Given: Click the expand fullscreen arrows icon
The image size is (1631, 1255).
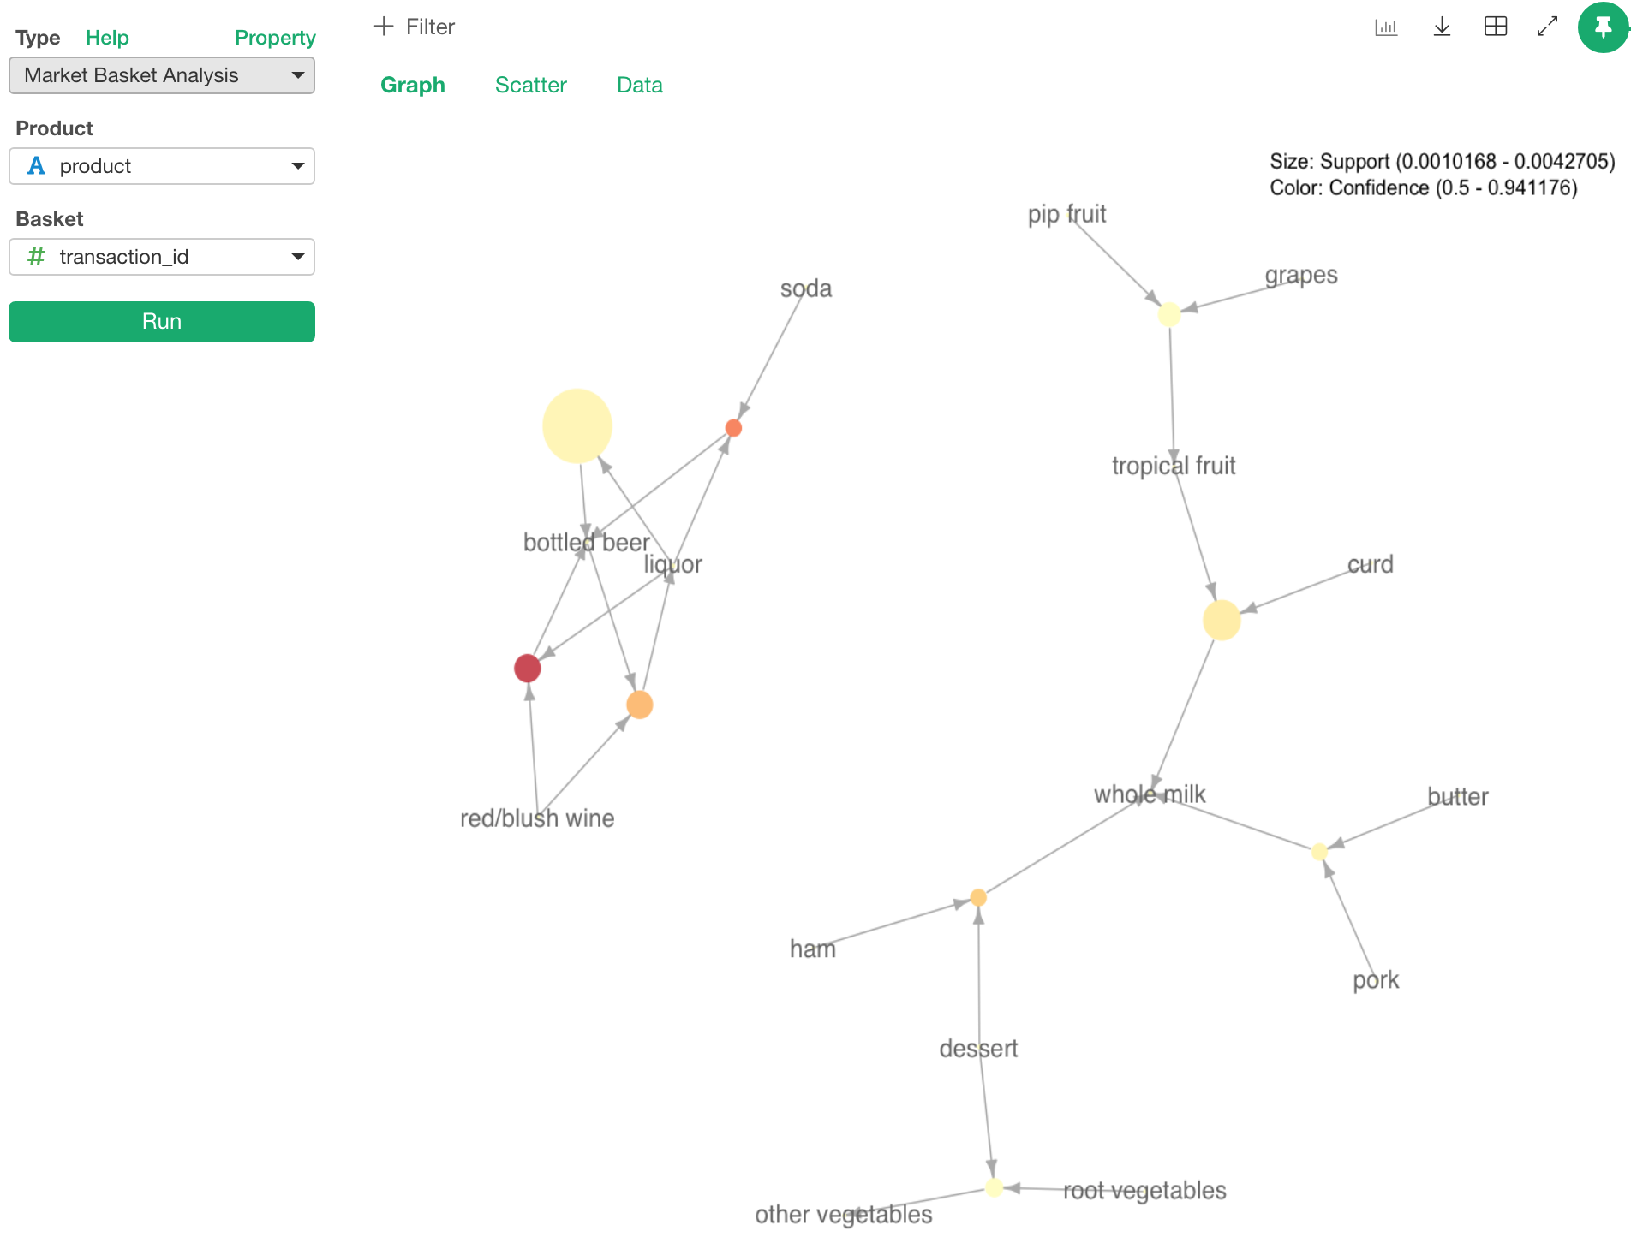Looking at the screenshot, I should pos(1547,27).
